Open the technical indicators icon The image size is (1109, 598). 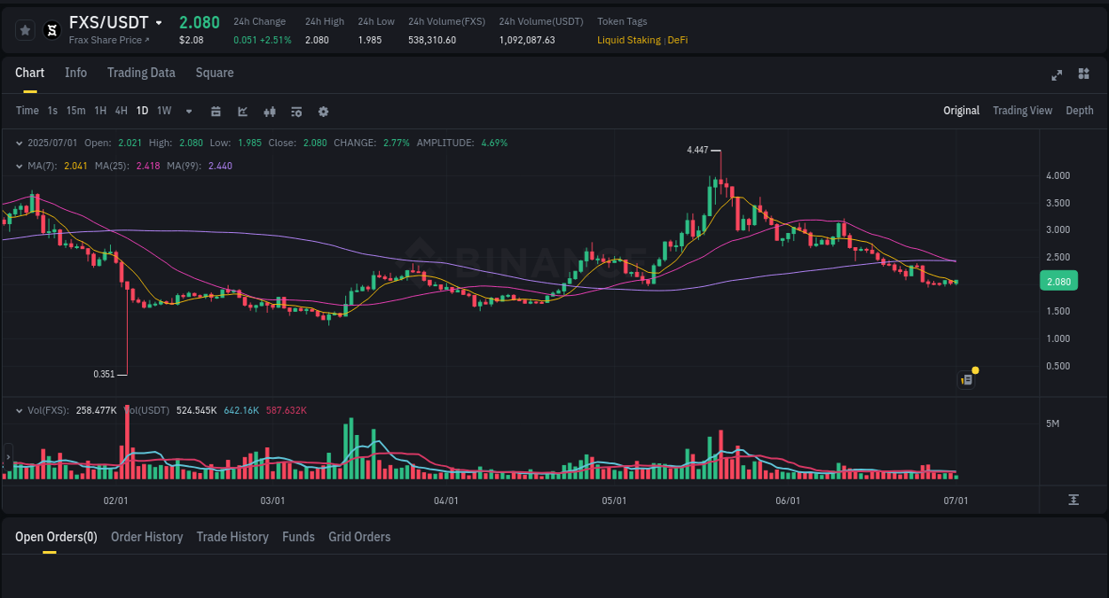click(x=269, y=111)
